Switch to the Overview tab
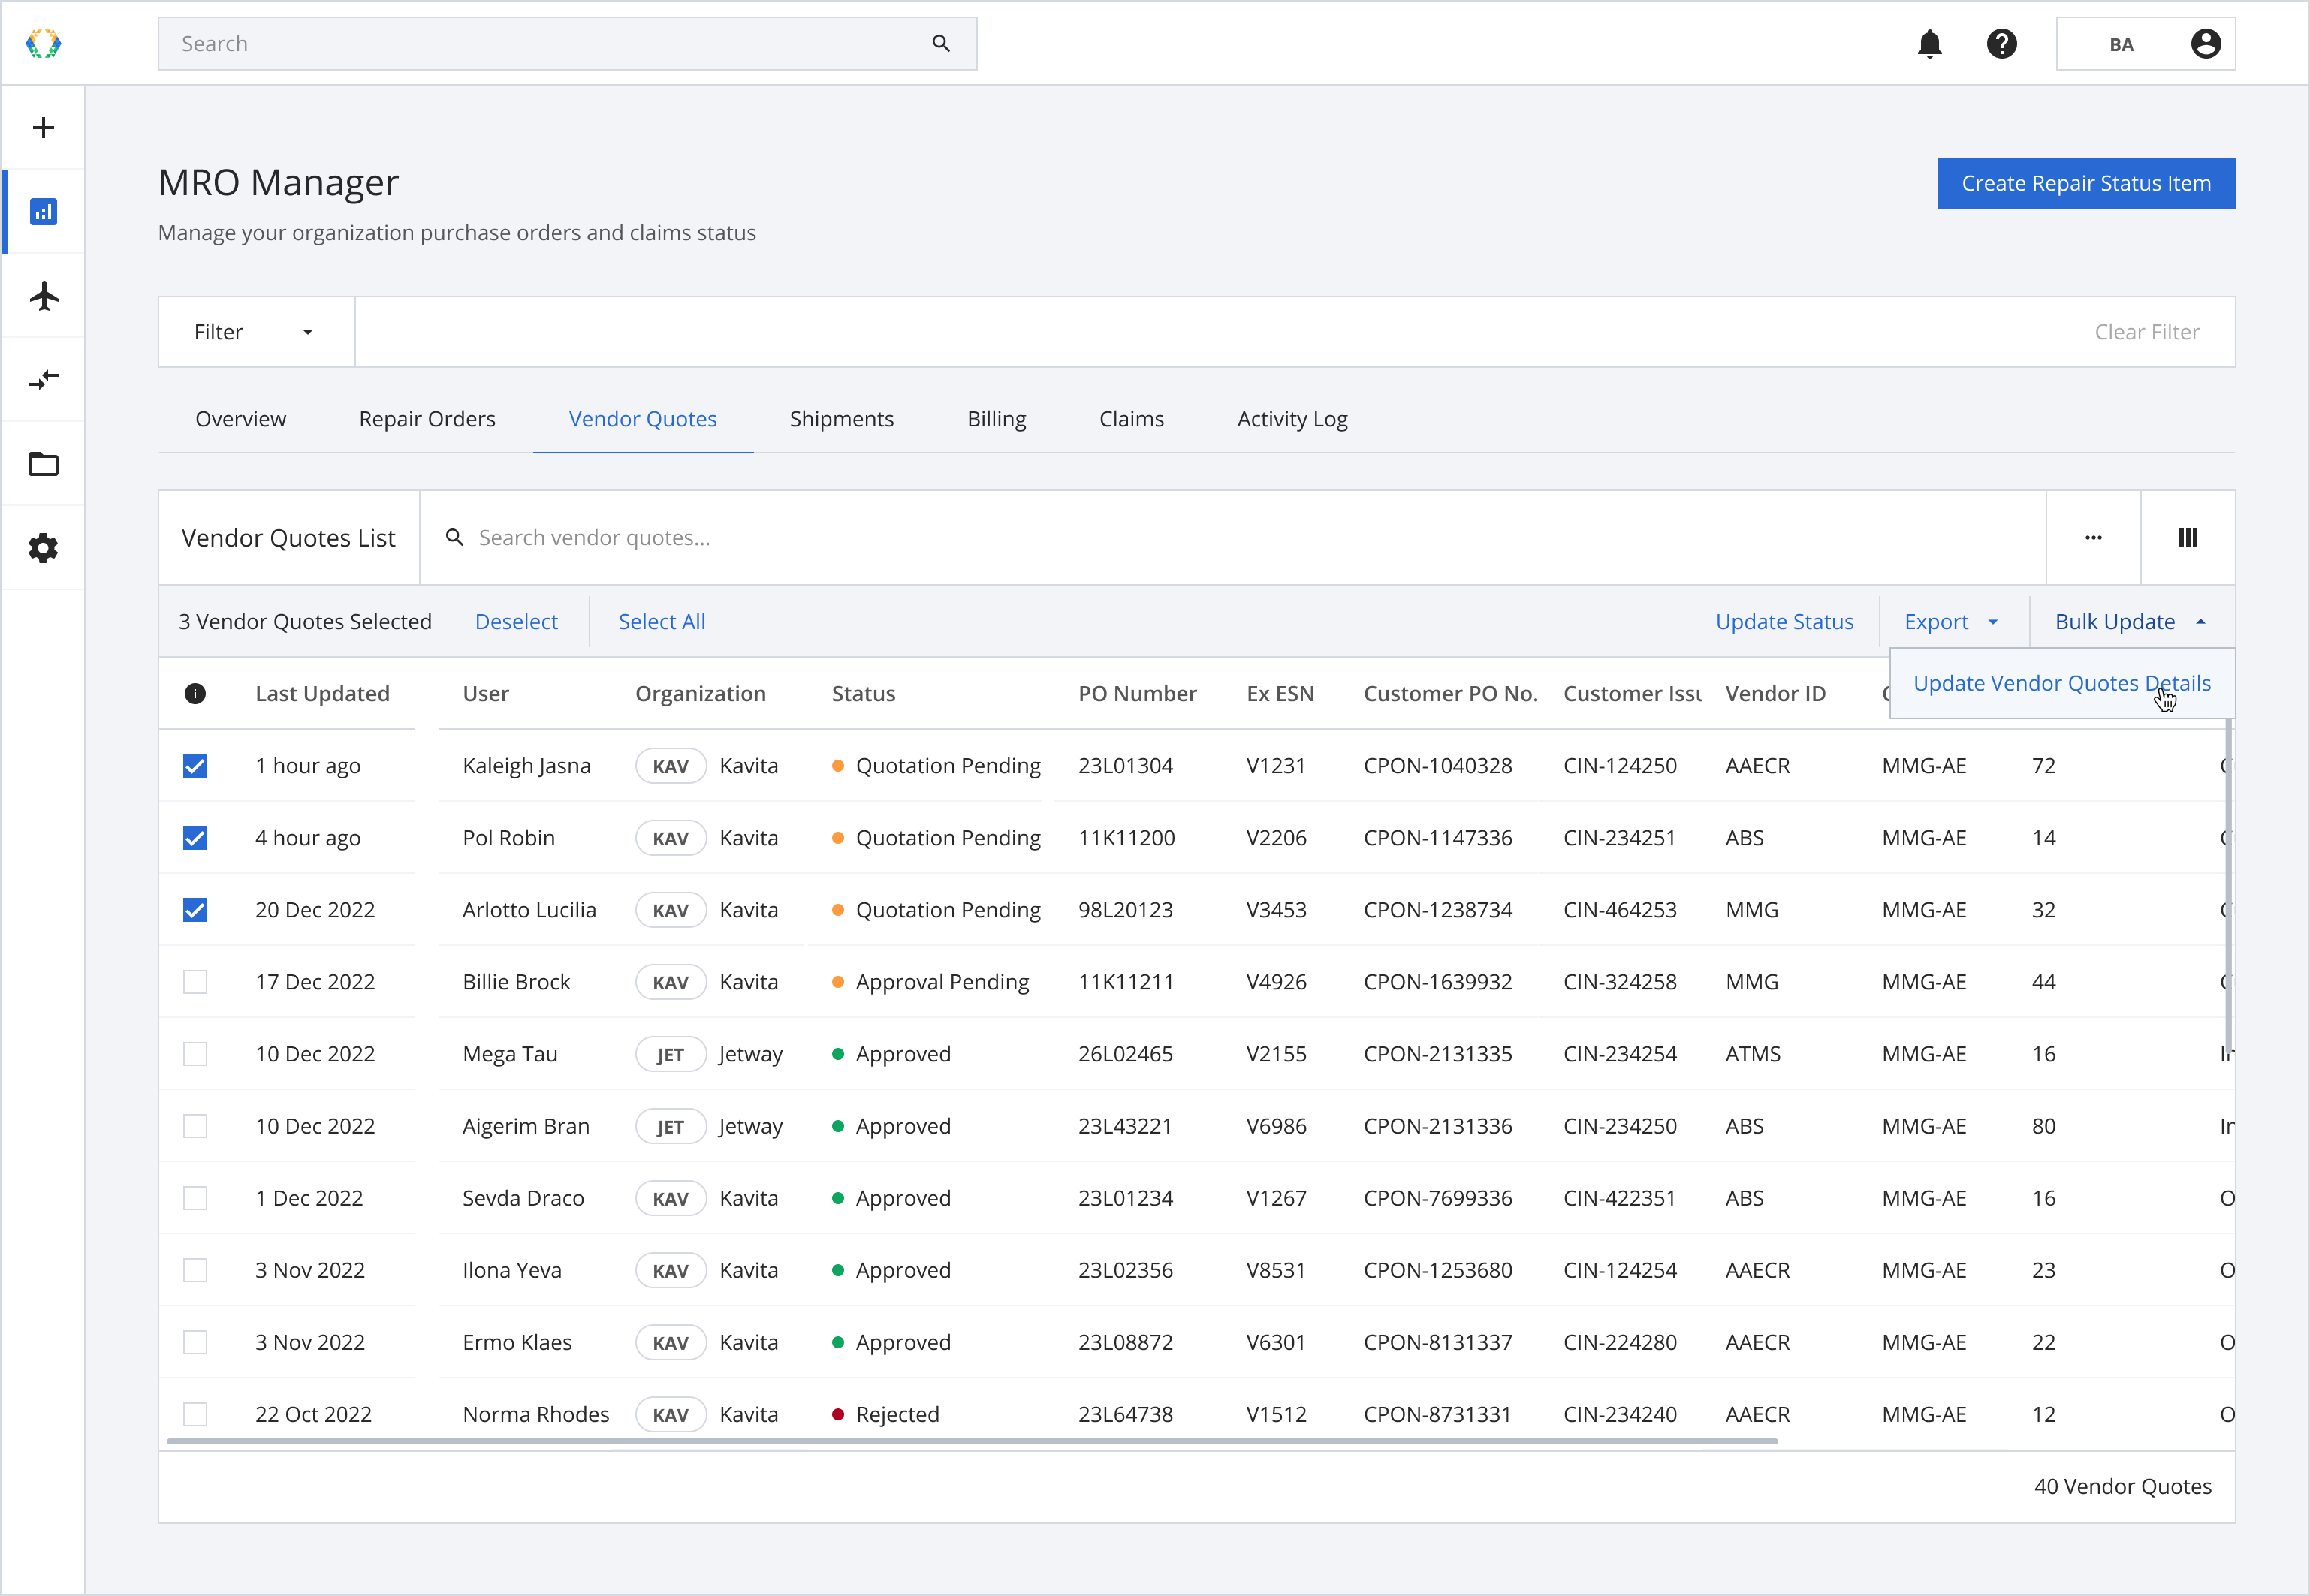 point(240,419)
